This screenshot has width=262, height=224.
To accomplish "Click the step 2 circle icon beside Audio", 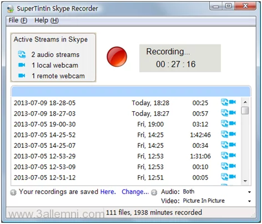I will [x=154, y=192].
